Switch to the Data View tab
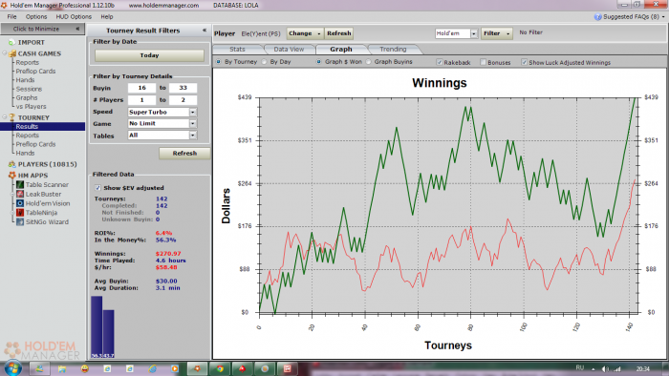 [289, 50]
